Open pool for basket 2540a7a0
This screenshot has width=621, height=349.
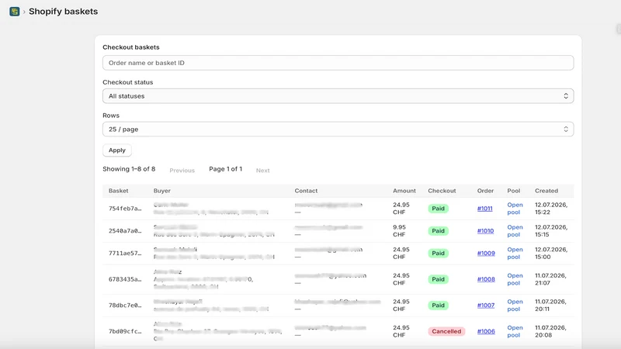(515, 230)
